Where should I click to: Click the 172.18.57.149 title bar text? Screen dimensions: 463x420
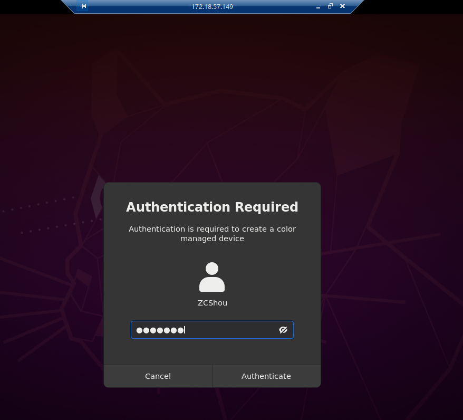212,7
